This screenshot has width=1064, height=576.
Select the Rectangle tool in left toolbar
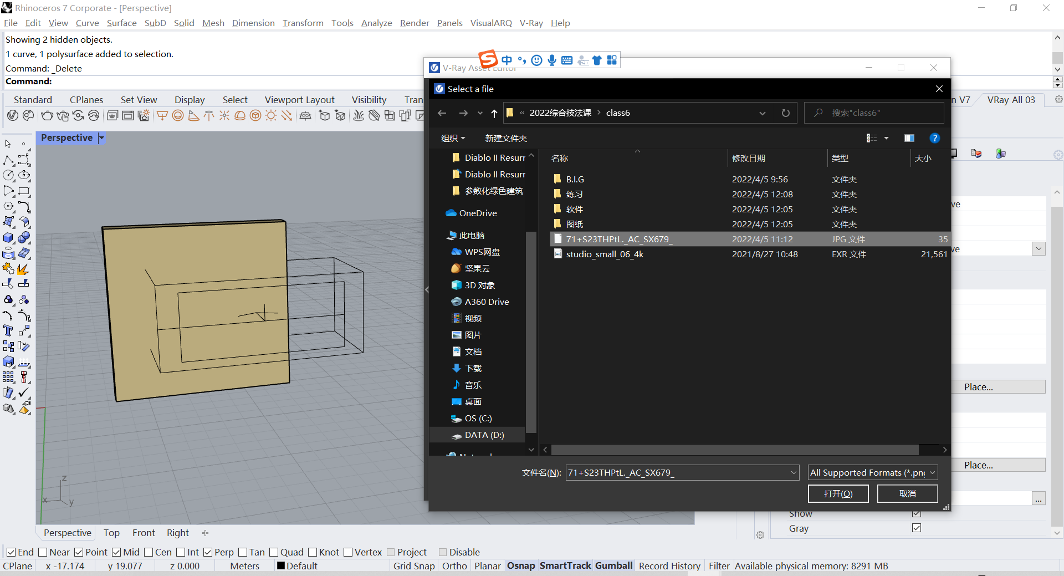pos(24,191)
